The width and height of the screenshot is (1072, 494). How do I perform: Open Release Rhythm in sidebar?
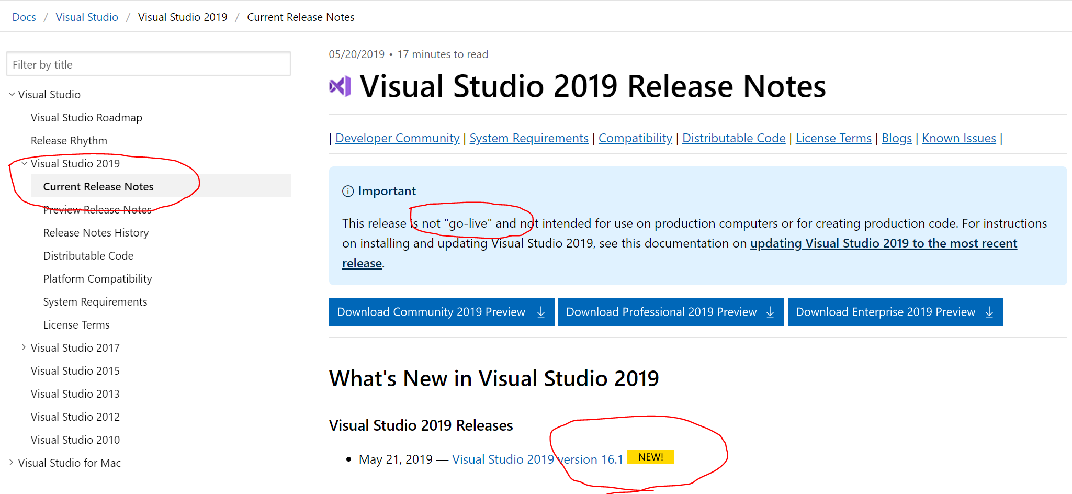pyautogui.click(x=69, y=140)
